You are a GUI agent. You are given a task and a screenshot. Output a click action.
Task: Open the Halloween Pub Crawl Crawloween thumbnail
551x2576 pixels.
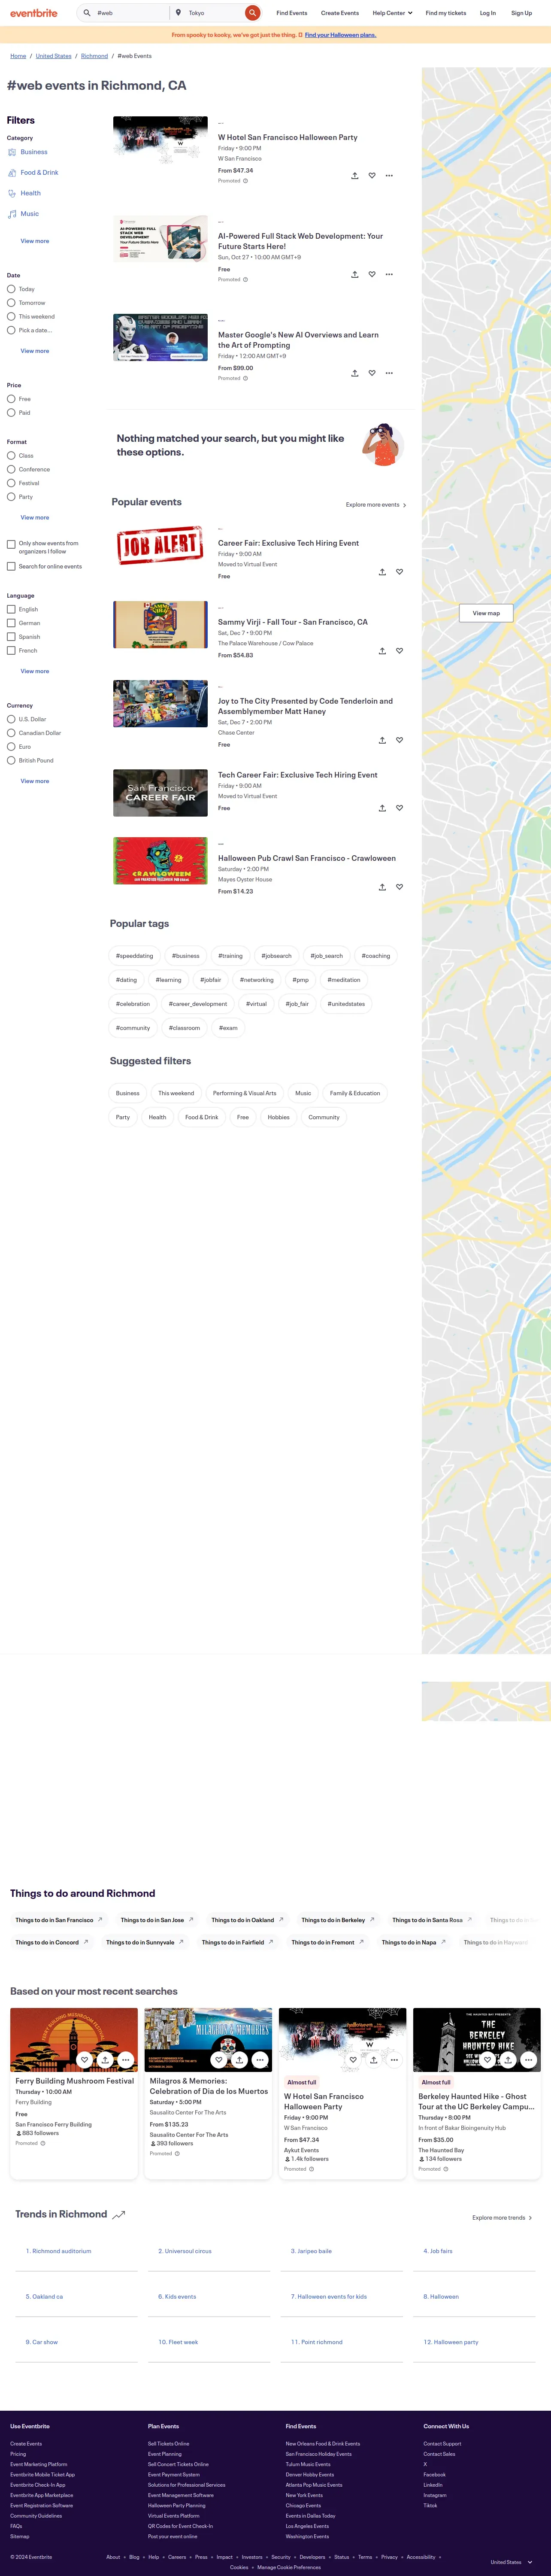point(160,861)
